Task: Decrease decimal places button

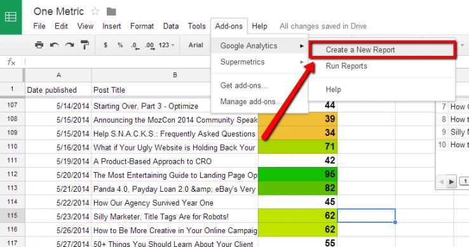Action: [135, 46]
